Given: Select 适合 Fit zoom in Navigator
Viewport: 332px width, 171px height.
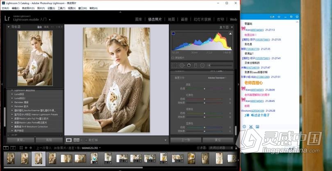Looking at the screenshot, I should [x=39, y=27].
